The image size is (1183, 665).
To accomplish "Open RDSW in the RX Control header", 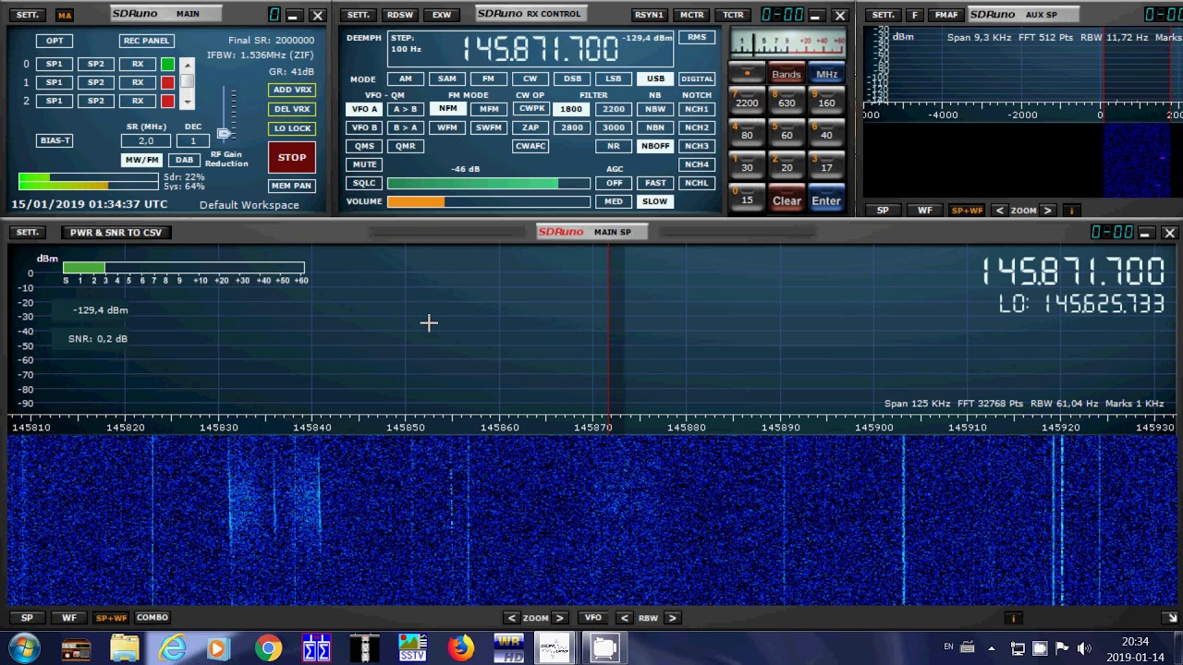I will click(400, 15).
